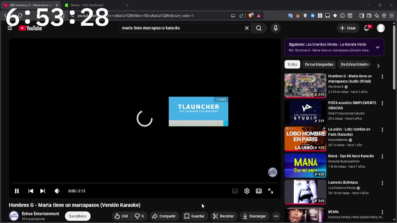This screenshot has height=223, width=397.
Task: Pause the video playback
Action: click(17, 191)
